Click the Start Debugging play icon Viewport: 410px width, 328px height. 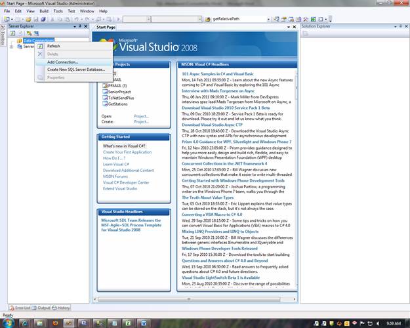(x=118, y=19)
